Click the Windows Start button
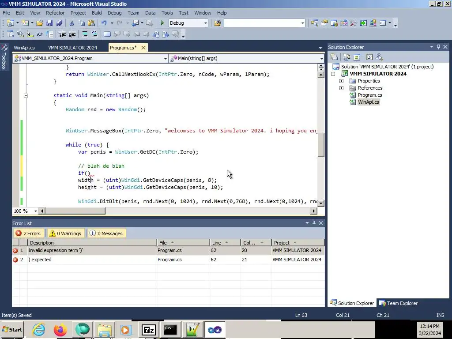Viewport: 452px width, 339px height. pos(12,329)
